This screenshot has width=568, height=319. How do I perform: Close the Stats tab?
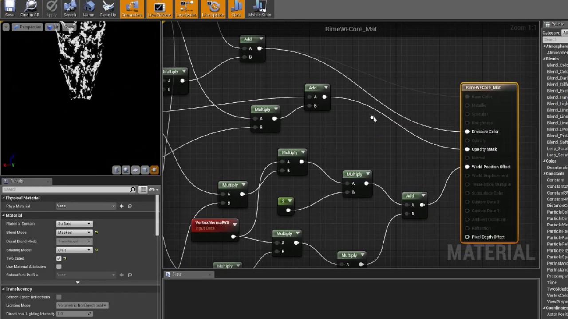pyautogui.click(x=210, y=274)
